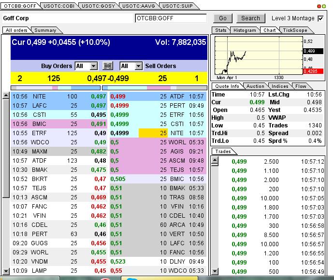The height and width of the screenshot is (280, 334).
Task: Click the Trades list scroll down arrow
Action: coord(215,271)
